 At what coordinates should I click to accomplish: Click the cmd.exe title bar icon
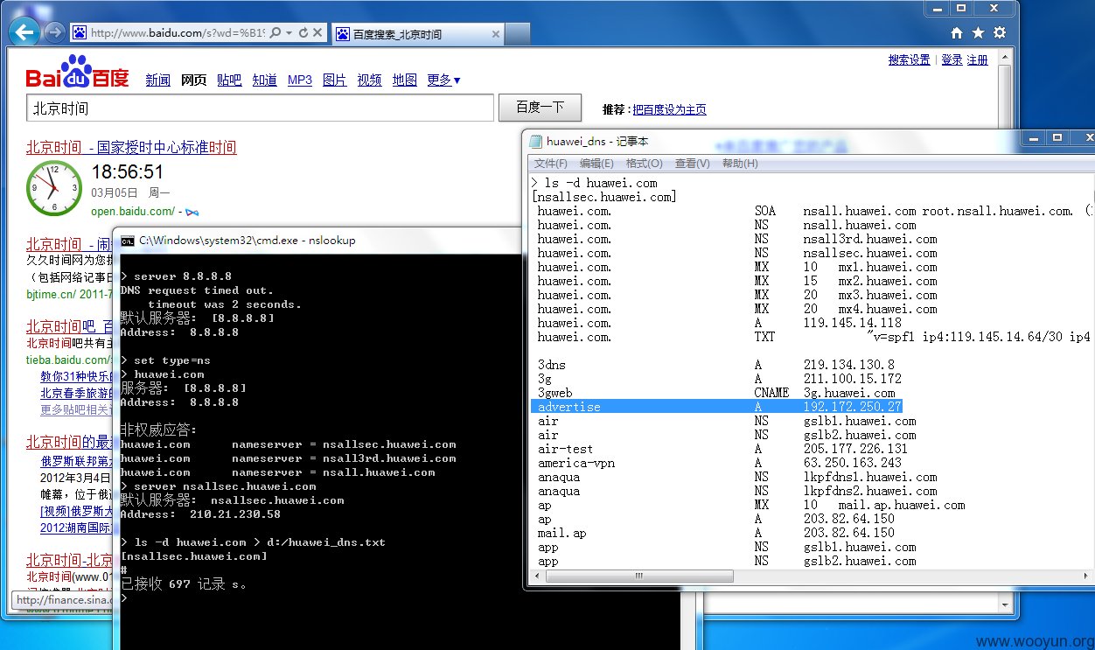128,240
